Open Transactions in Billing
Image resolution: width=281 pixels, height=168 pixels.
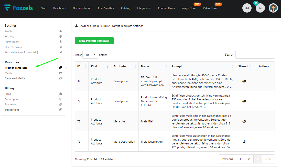point(12,110)
